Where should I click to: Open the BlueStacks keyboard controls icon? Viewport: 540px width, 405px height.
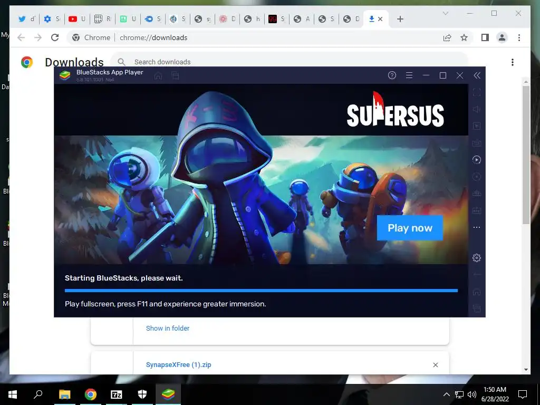click(477, 143)
